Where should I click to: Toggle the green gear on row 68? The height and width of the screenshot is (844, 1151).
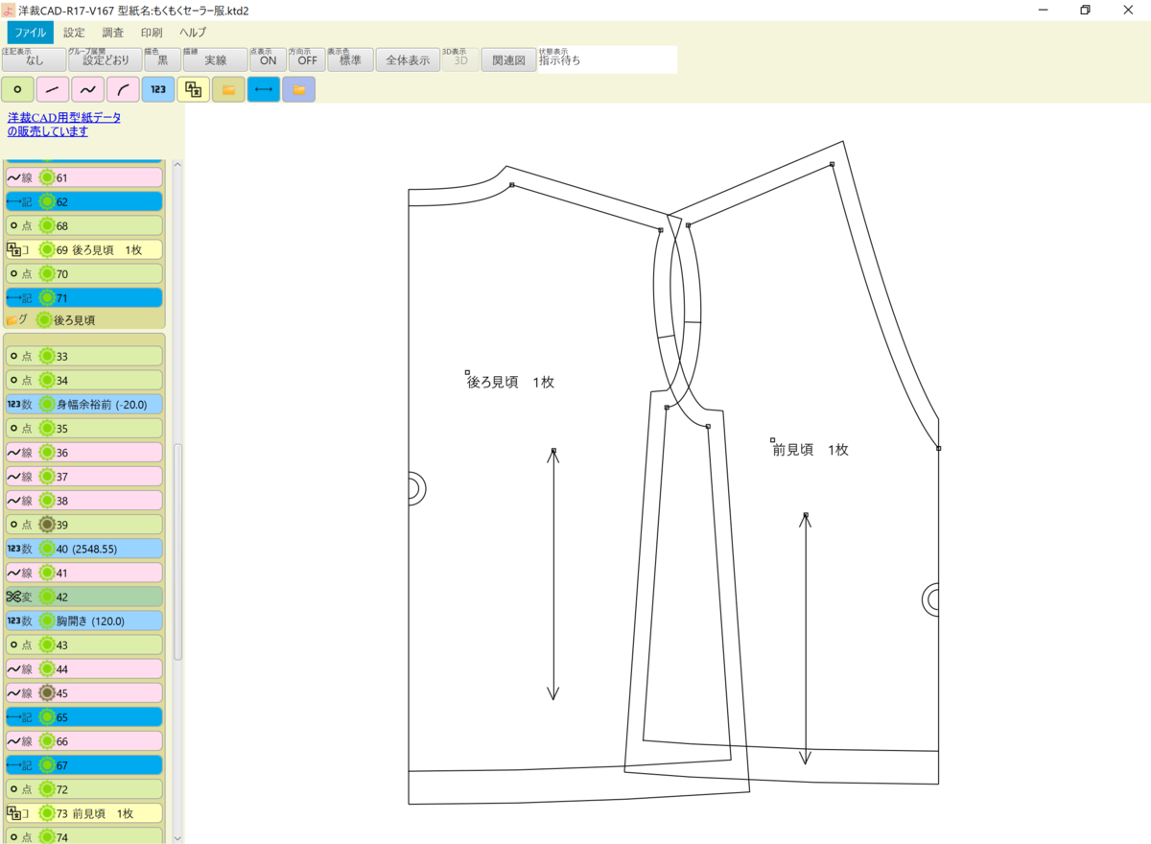(x=46, y=225)
